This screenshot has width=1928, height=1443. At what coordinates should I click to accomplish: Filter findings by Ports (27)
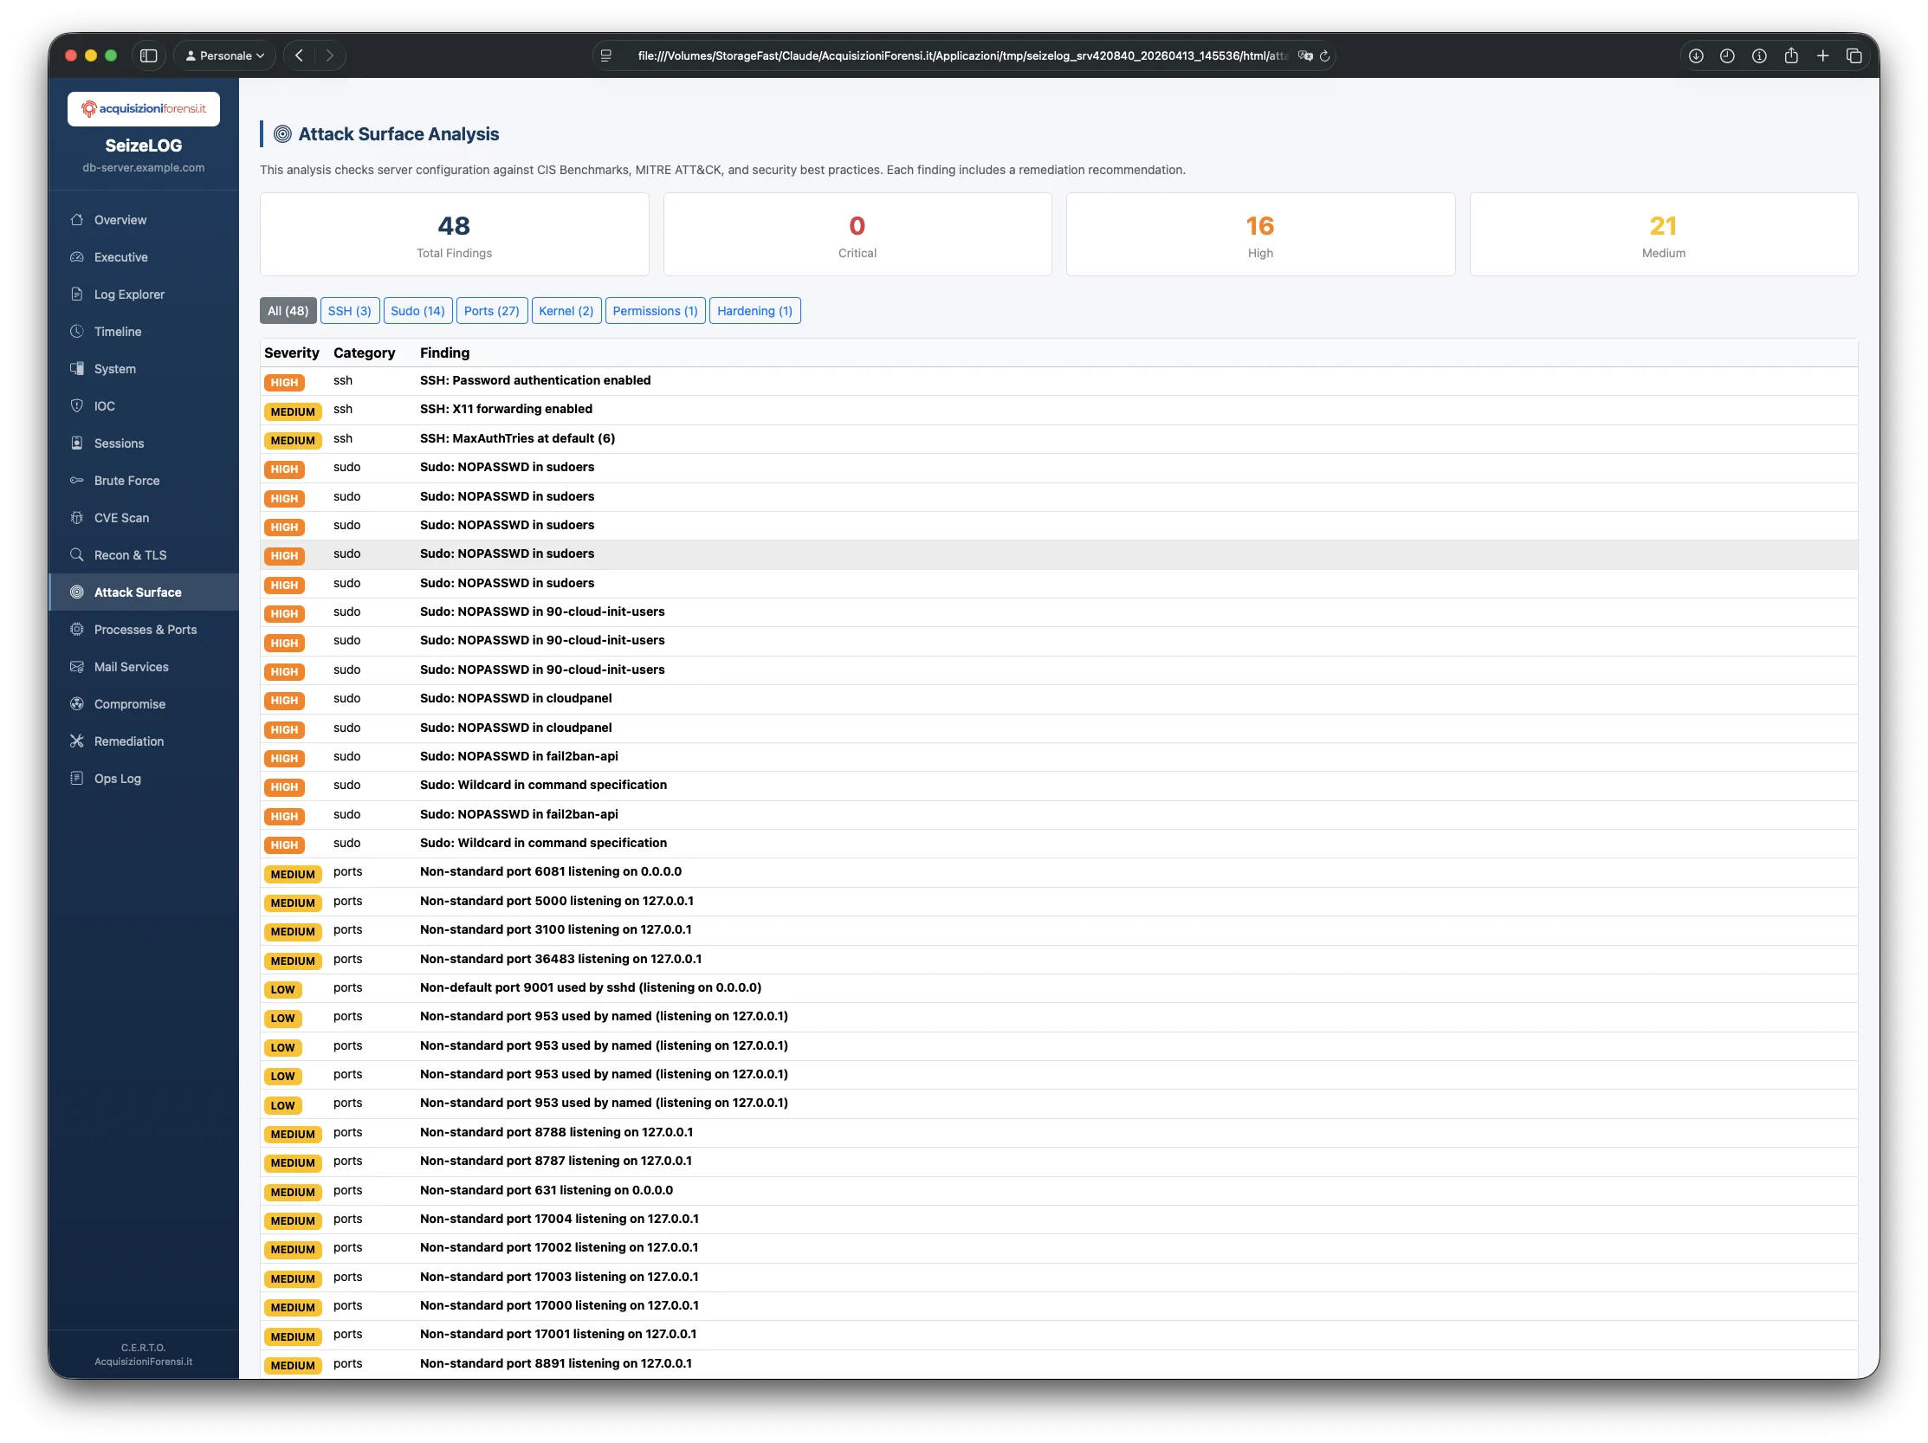[x=491, y=311]
